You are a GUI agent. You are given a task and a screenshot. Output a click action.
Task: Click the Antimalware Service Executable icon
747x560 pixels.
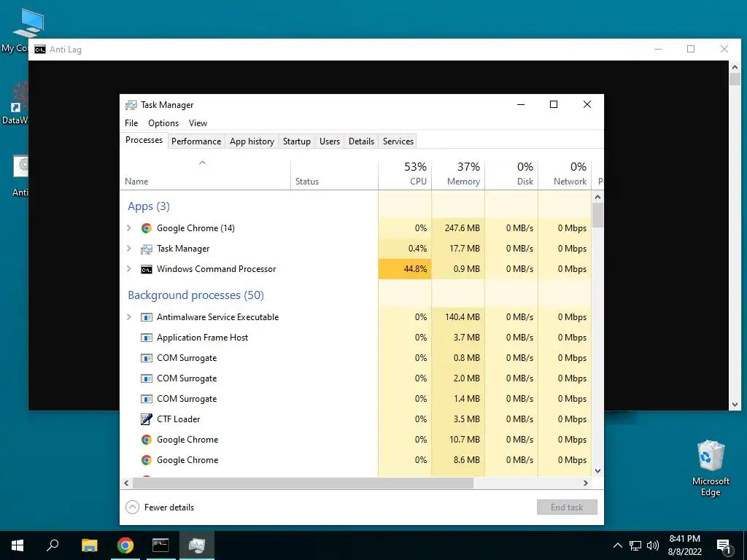click(146, 317)
